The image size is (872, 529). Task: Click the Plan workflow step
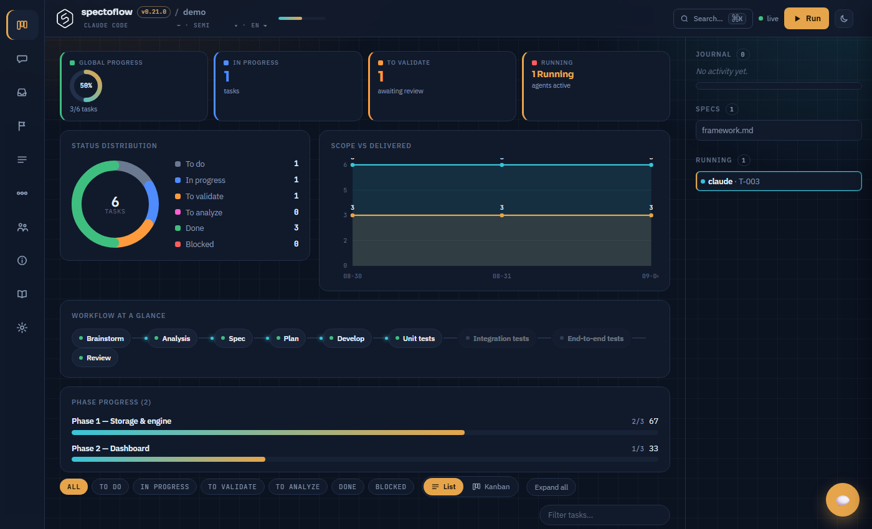[287, 339]
